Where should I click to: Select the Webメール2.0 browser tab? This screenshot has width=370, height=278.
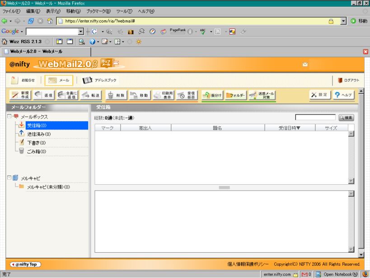pyautogui.click(x=46, y=52)
